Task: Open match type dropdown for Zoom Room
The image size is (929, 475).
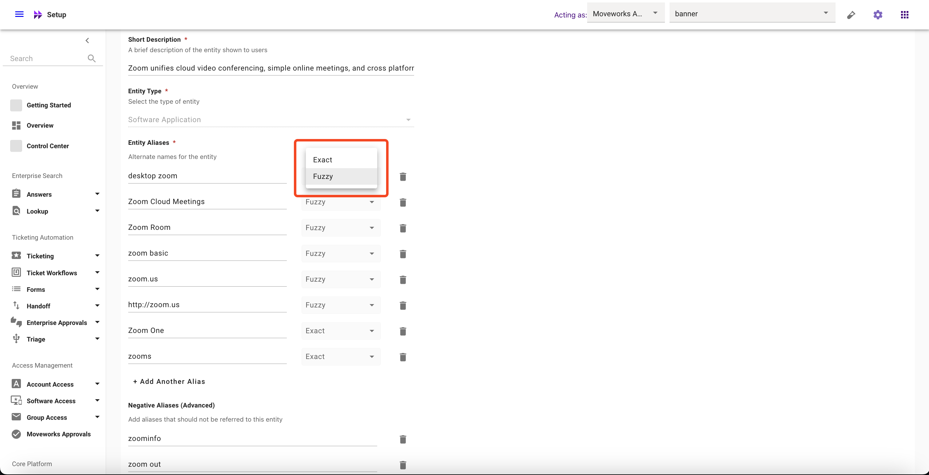Action: (x=340, y=228)
